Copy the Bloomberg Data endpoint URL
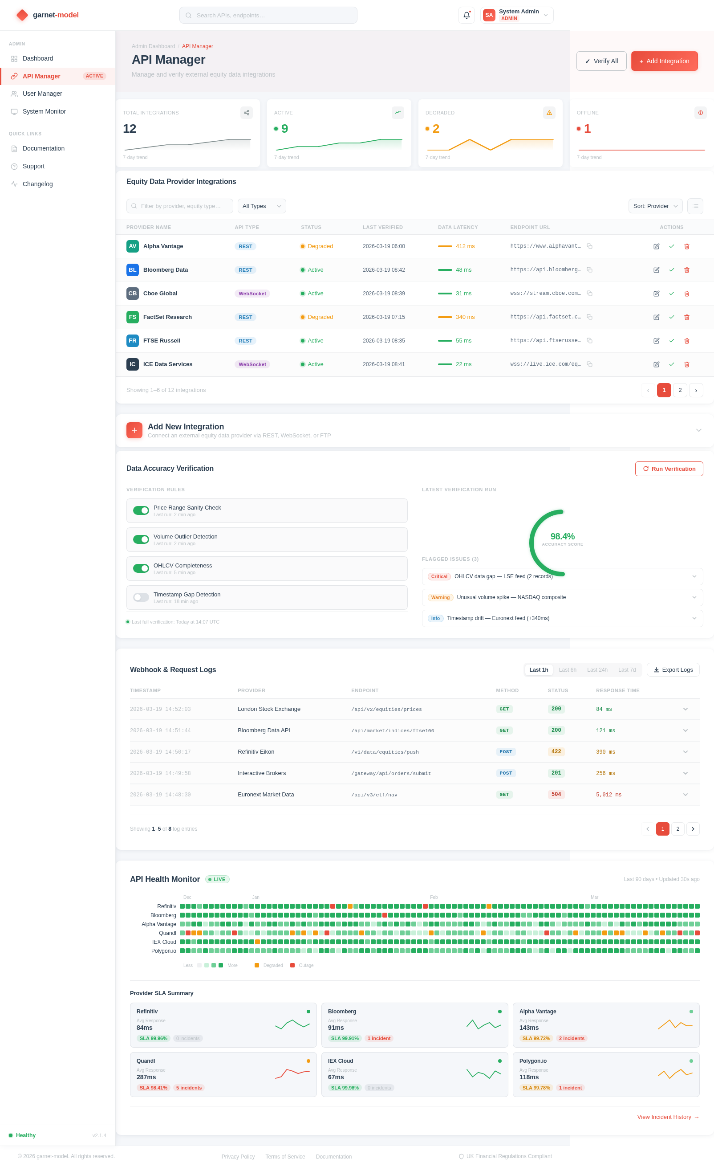 (x=589, y=269)
